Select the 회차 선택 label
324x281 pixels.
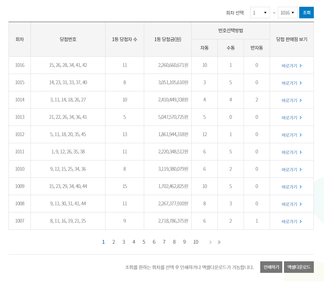coord(235,13)
